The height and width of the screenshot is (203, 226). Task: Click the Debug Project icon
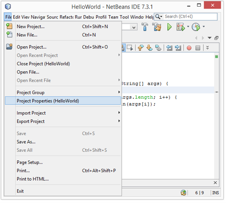pos(180,27)
